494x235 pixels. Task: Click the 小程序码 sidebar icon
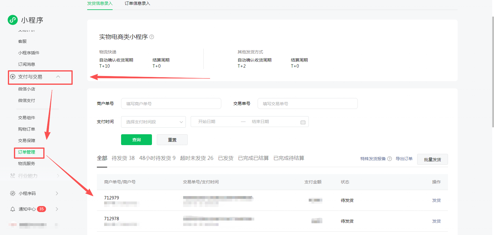[13, 193]
